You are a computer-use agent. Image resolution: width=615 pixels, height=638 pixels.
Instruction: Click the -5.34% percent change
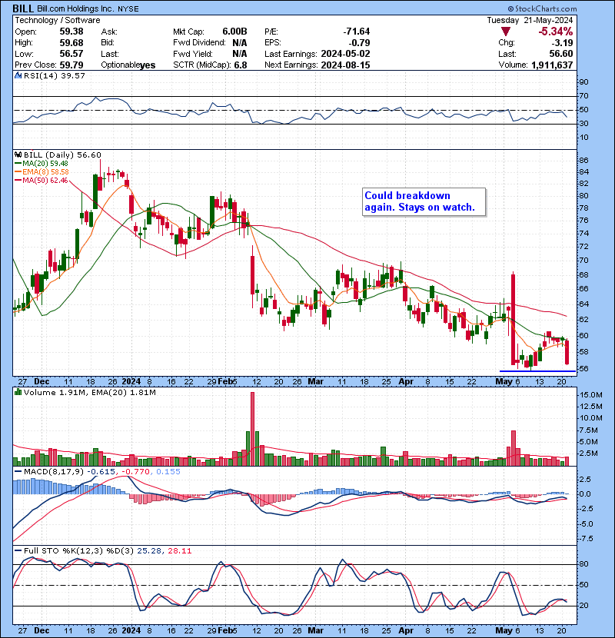[x=556, y=32]
